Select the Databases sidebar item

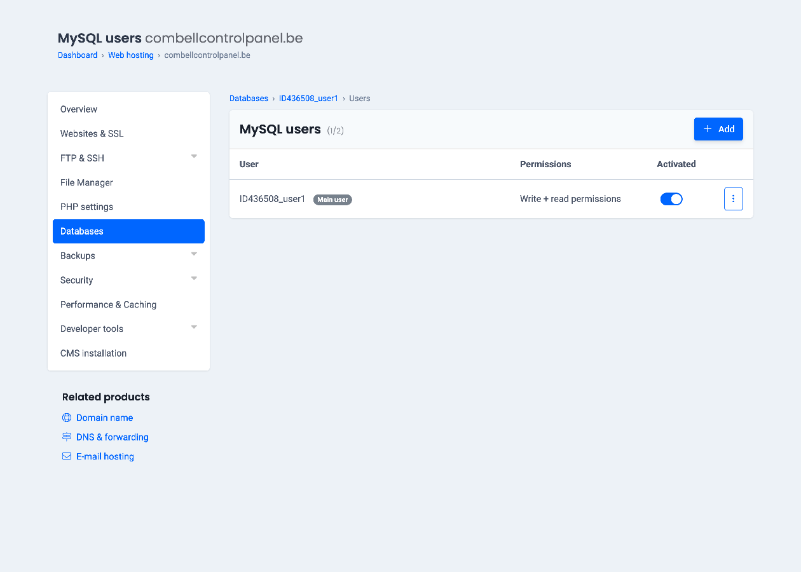coord(128,231)
